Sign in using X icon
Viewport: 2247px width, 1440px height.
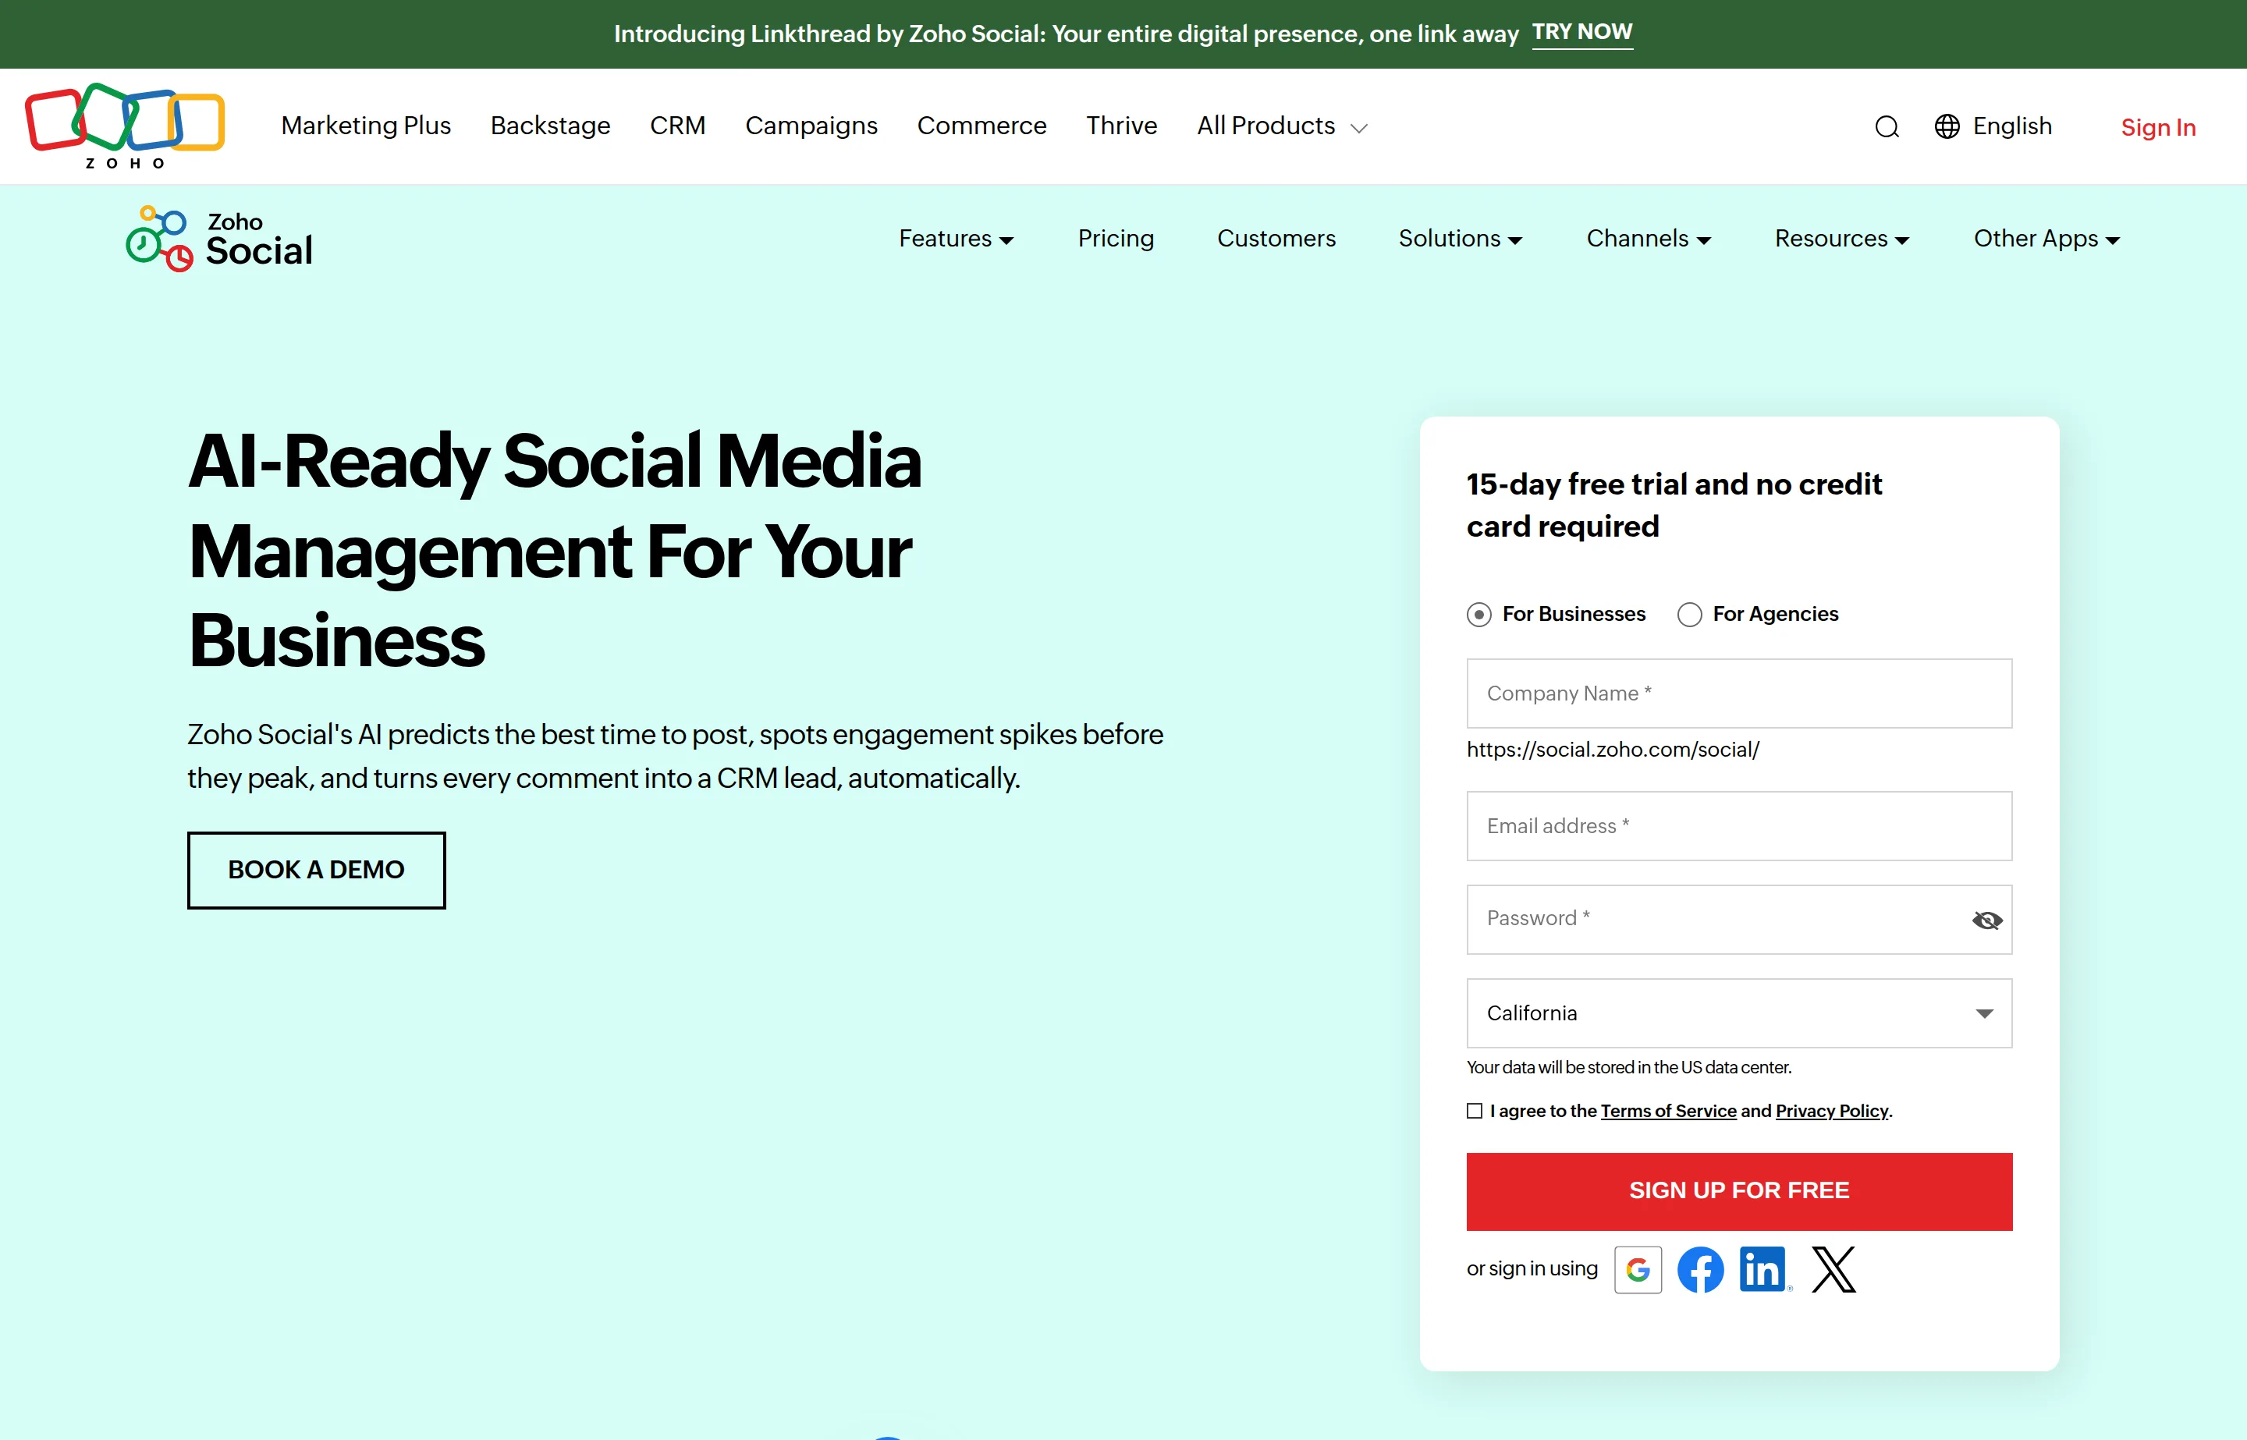tap(1833, 1269)
